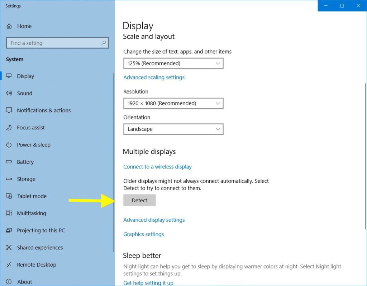Select the Tablet mode icon
The height and width of the screenshot is (286, 367).
point(9,196)
